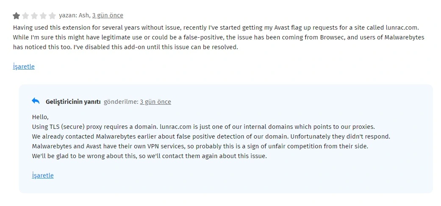Click the line starting 'Malwarebytes and Avast have'
The height and width of the screenshot is (206, 441).
point(200,146)
